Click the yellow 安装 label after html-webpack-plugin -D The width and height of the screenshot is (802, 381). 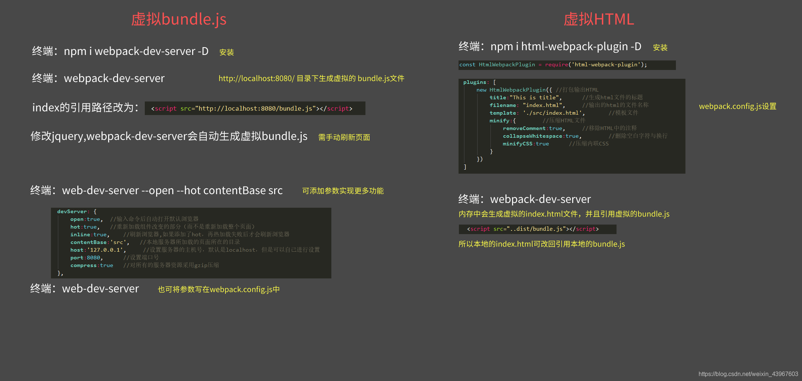pyautogui.click(x=660, y=48)
